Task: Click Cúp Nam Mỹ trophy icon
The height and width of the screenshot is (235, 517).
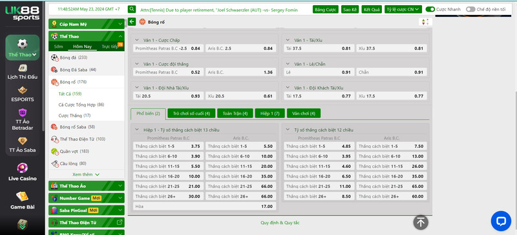Action: [54, 24]
